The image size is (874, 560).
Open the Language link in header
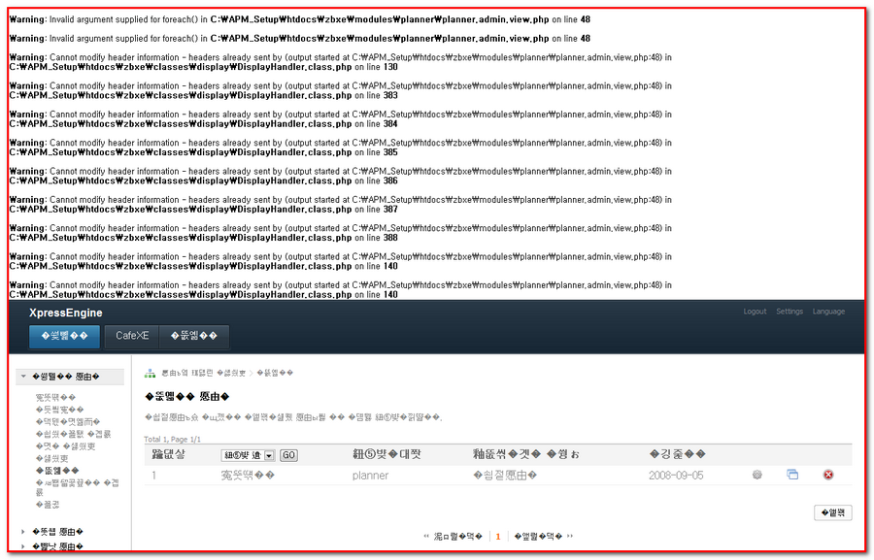(828, 312)
